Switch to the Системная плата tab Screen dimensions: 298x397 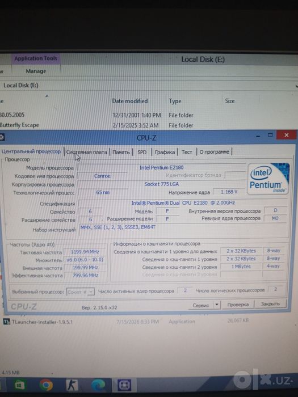click(x=87, y=152)
